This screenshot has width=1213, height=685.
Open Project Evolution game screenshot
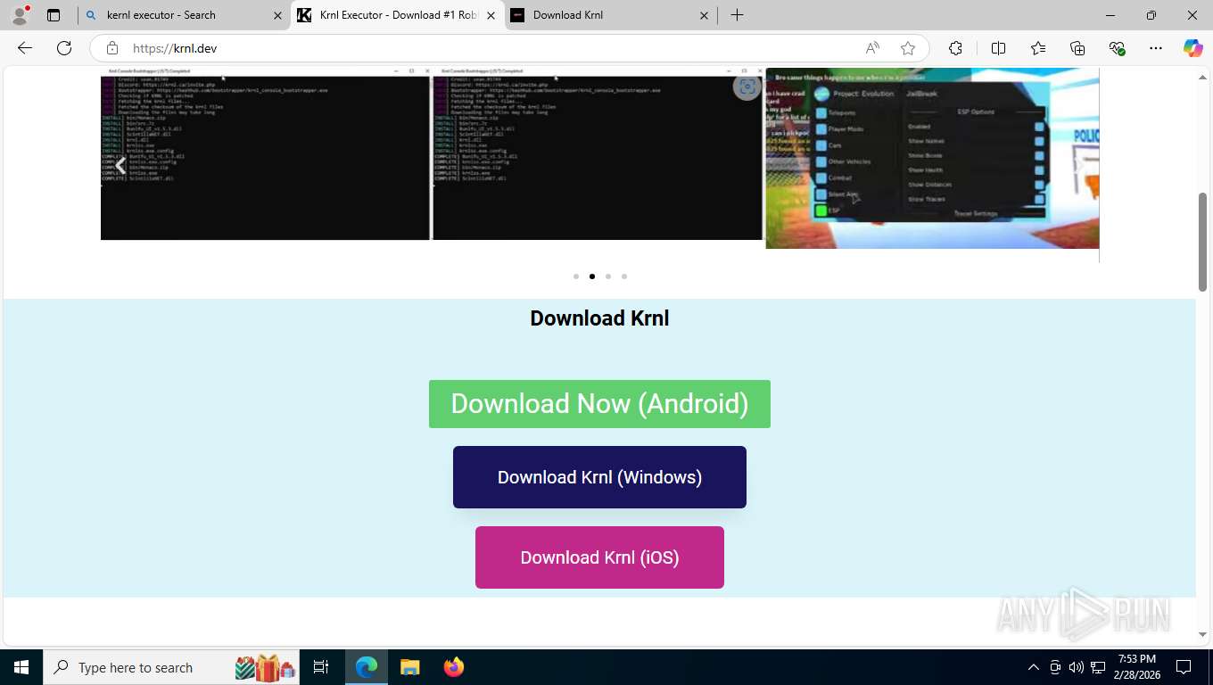point(932,158)
